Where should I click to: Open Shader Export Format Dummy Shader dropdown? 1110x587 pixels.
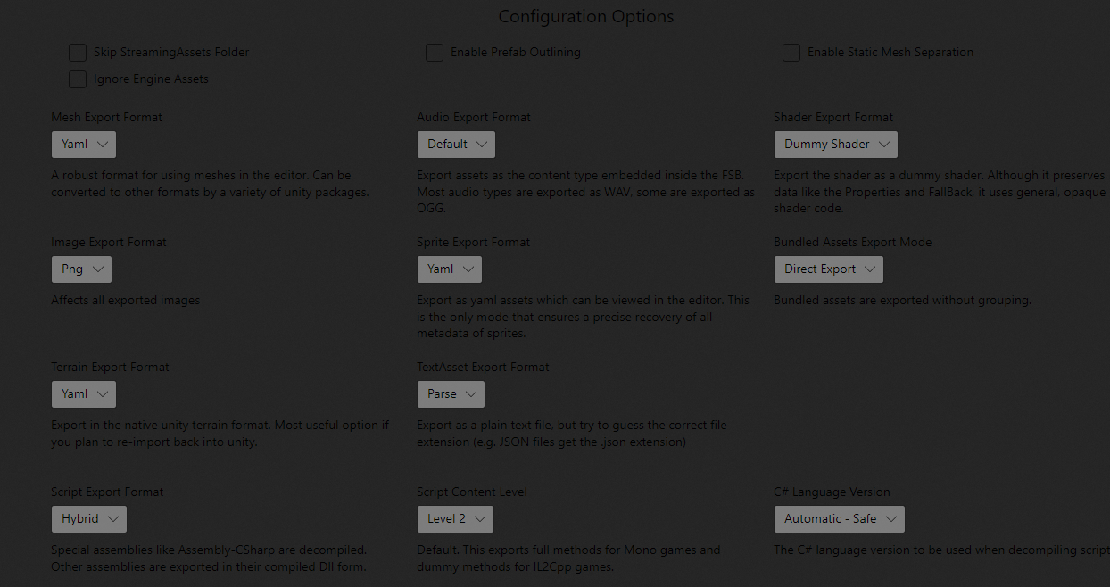coord(835,145)
